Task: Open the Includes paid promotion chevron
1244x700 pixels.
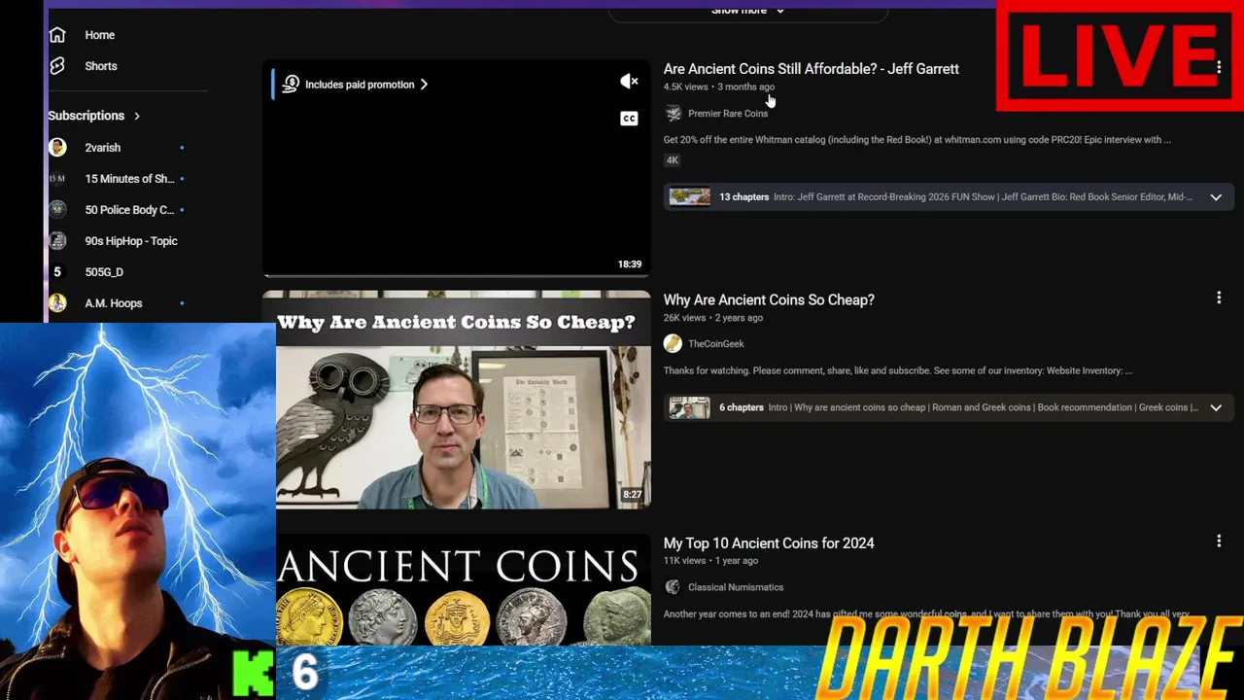Action: click(424, 85)
